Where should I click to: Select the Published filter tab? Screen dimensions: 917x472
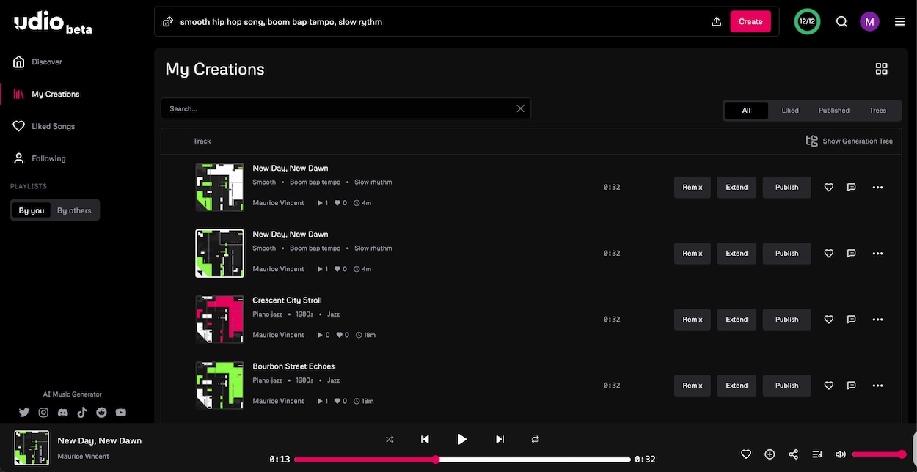(x=833, y=111)
